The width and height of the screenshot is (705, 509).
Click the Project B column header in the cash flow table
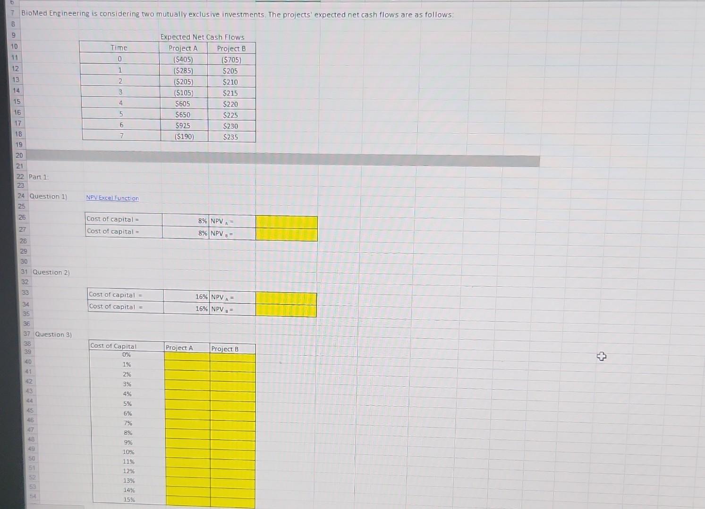coord(231,48)
